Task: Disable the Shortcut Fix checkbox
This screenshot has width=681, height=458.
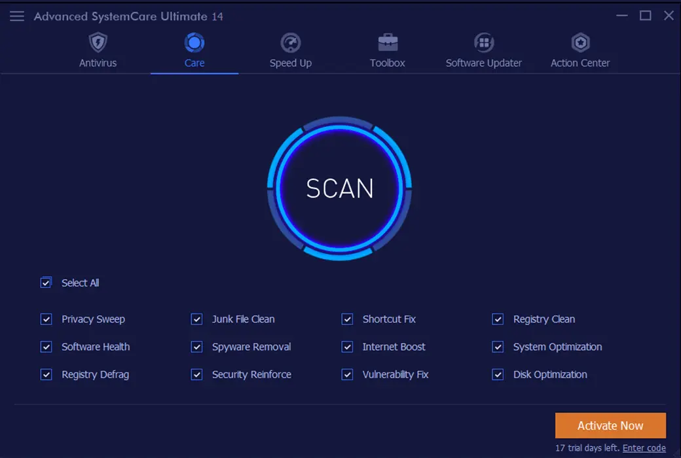Action: coord(347,319)
